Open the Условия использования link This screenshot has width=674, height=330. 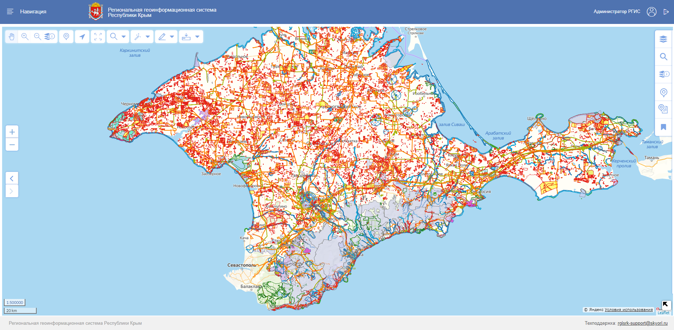629,310
